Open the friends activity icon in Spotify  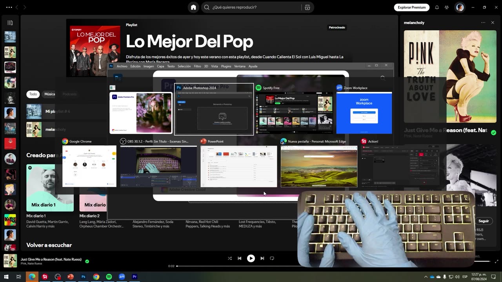click(447, 7)
